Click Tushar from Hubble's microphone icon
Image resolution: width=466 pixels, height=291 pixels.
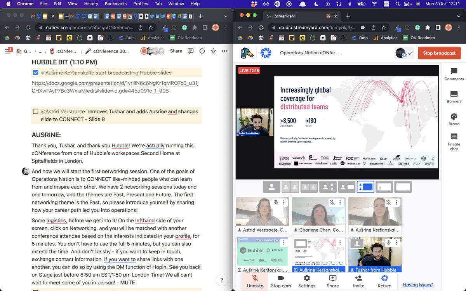pyautogui.click(x=389, y=242)
